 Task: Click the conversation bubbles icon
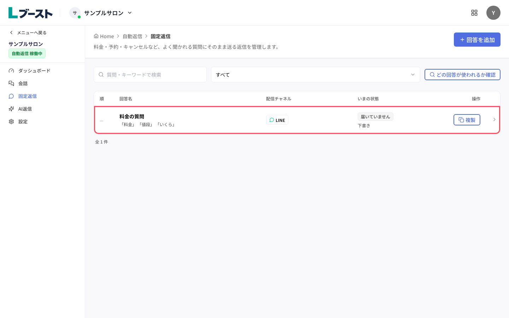11,83
